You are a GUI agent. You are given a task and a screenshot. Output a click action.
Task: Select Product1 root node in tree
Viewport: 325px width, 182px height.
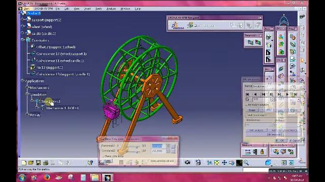coord(34,13)
